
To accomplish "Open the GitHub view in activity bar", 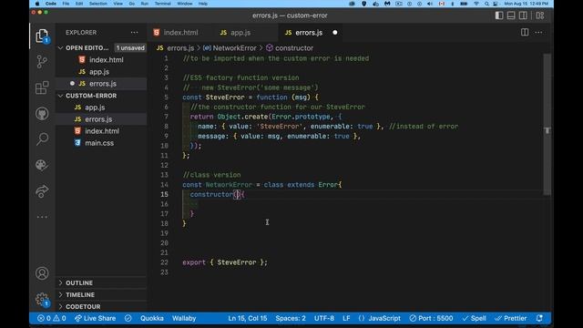I will tap(42, 114).
